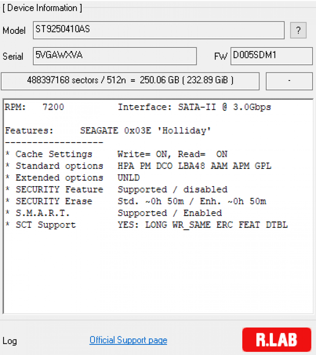
Task: Click the Model label
Action: pos(14,30)
